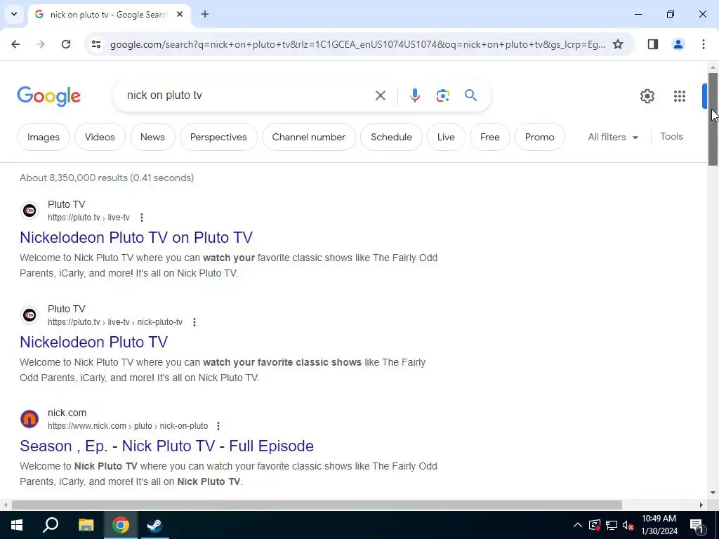The height and width of the screenshot is (539, 719).
Task: Filter results by News
Action: [x=152, y=137]
